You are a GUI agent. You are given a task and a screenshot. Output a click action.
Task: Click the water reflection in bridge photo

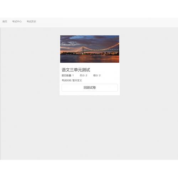[x=90, y=59]
